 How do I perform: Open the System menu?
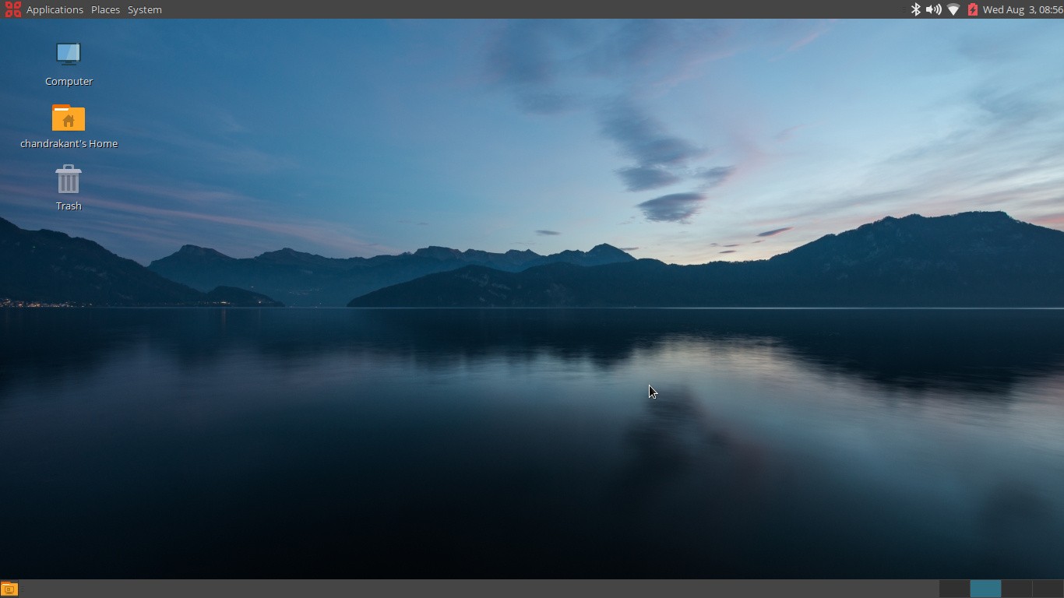click(145, 9)
